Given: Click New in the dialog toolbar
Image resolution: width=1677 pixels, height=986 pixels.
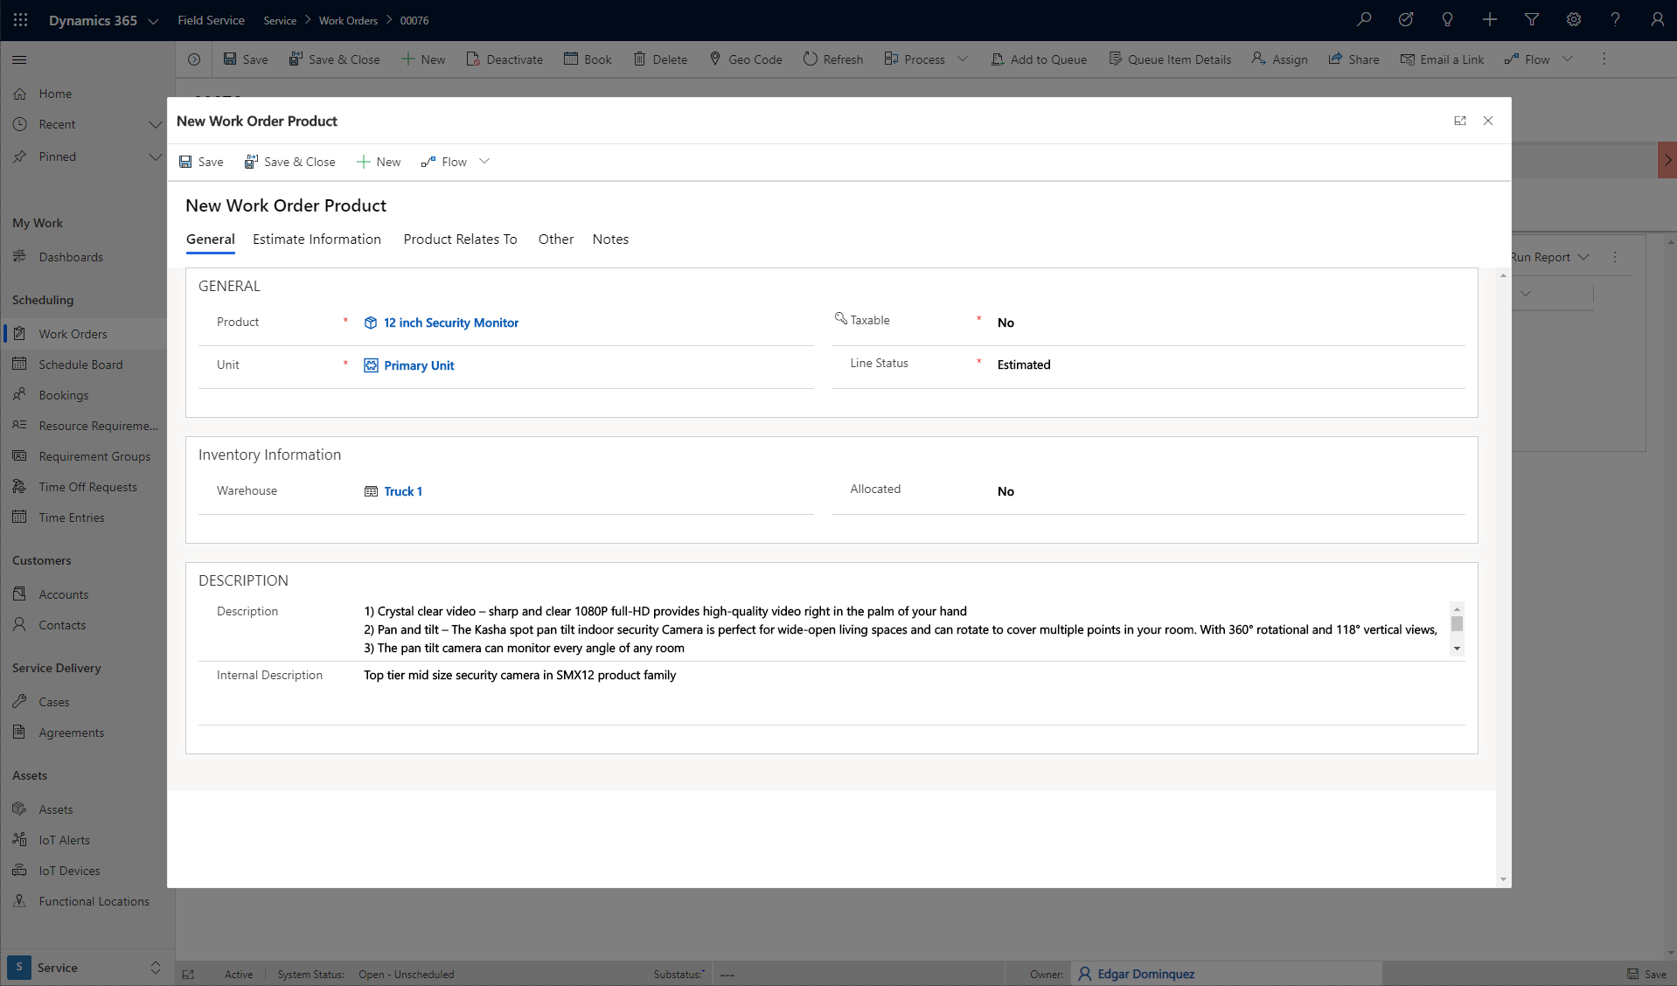Looking at the screenshot, I should click(x=379, y=162).
